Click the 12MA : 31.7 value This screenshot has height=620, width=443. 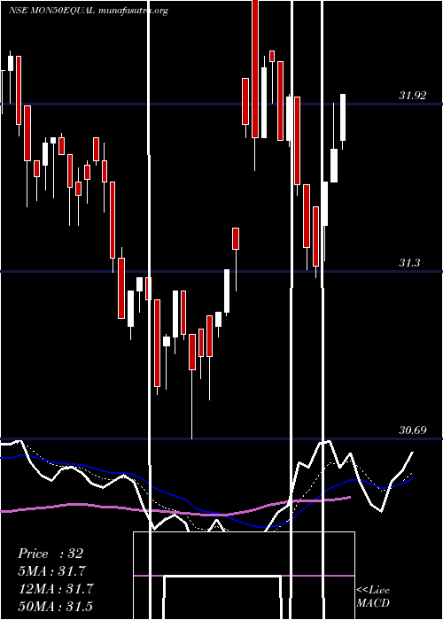[x=56, y=589]
